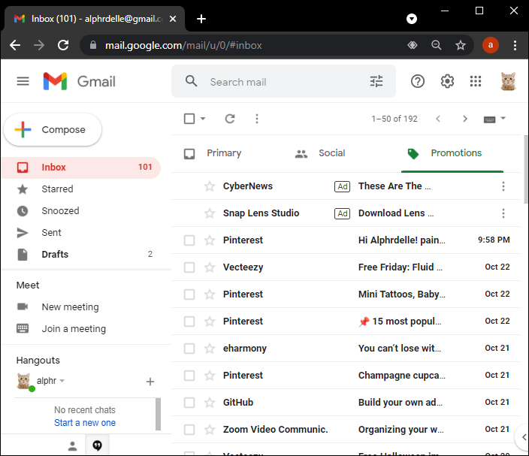Click the Search mail field

coord(286,82)
